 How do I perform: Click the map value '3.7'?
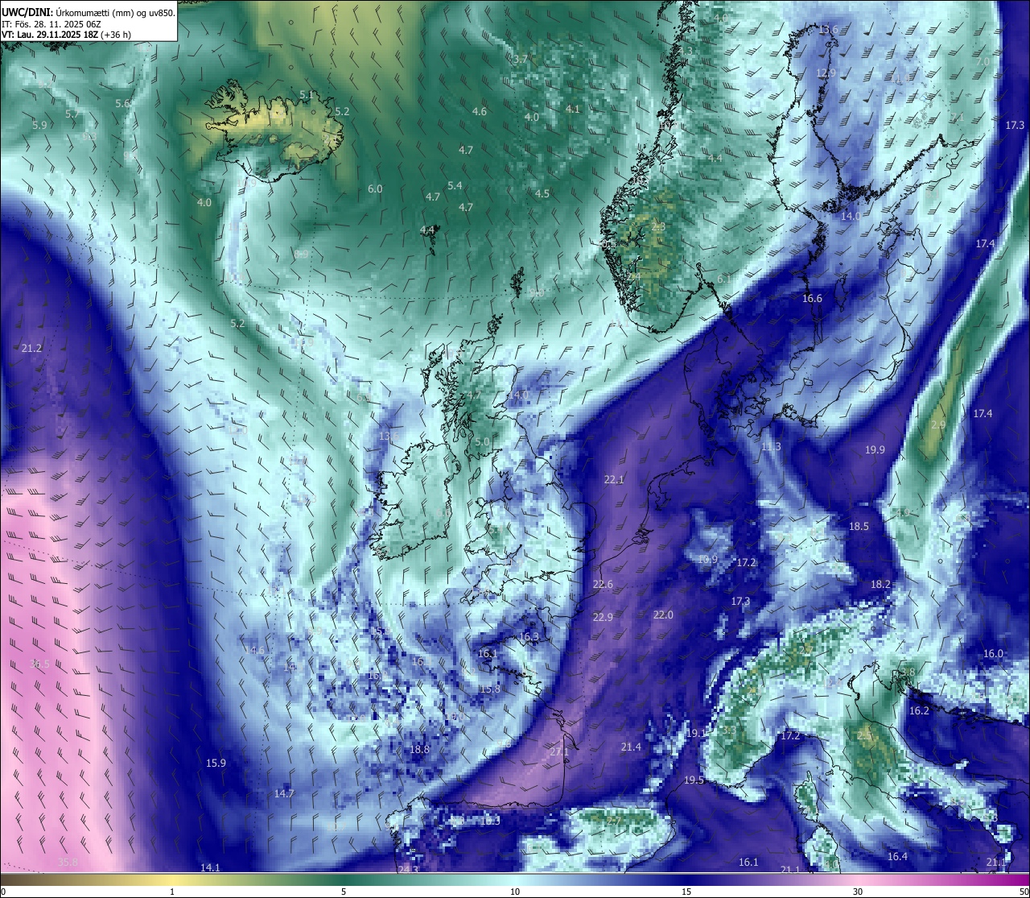click(521, 59)
